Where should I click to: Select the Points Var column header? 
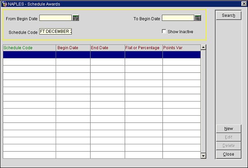click(x=182, y=48)
